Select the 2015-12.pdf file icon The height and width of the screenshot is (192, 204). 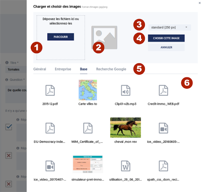[x=50, y=90]
